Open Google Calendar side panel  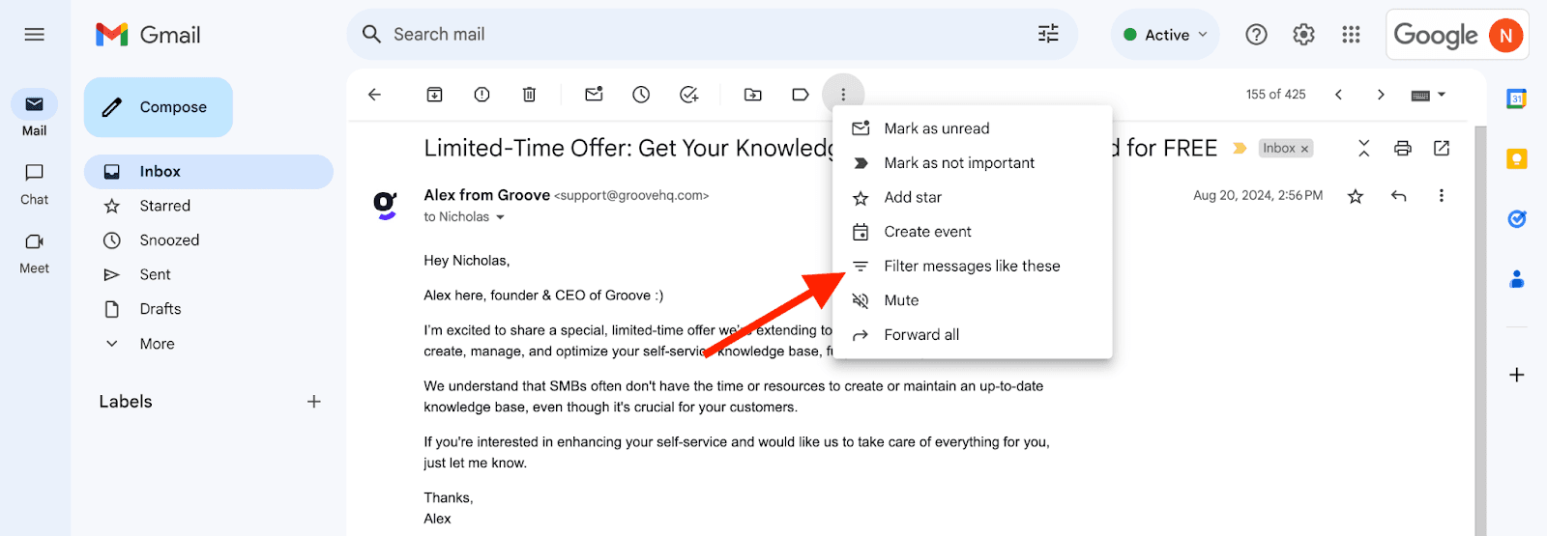click(1517, 98)
